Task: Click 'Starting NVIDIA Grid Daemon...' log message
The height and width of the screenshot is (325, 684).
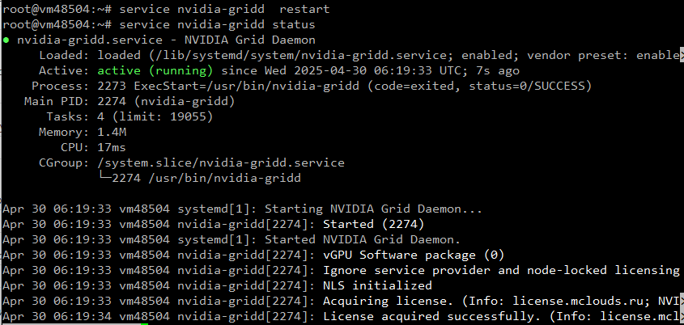Action: pos(373,209)
